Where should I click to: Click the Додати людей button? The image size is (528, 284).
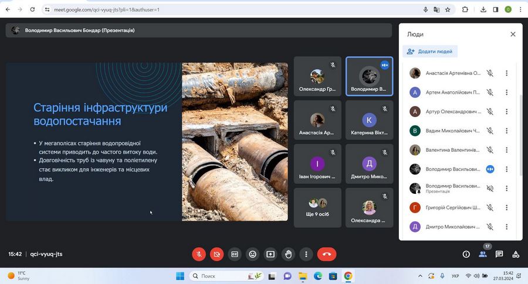click(x=430, y=52)
